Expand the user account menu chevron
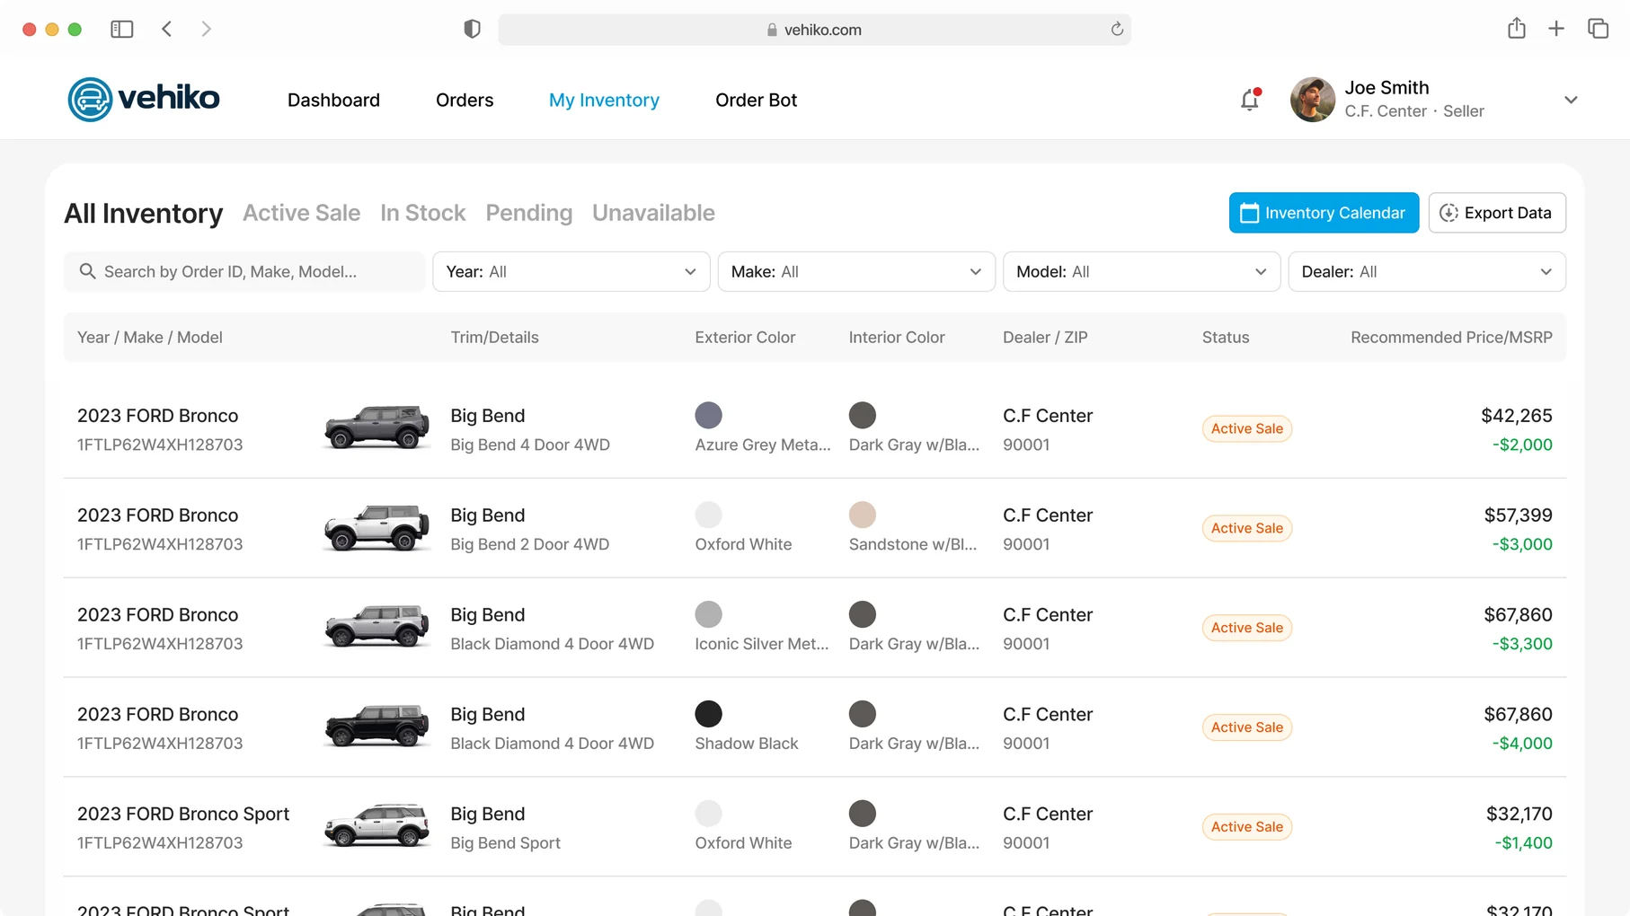Viewport: 1630px width, 916px height. point(1571,100)
